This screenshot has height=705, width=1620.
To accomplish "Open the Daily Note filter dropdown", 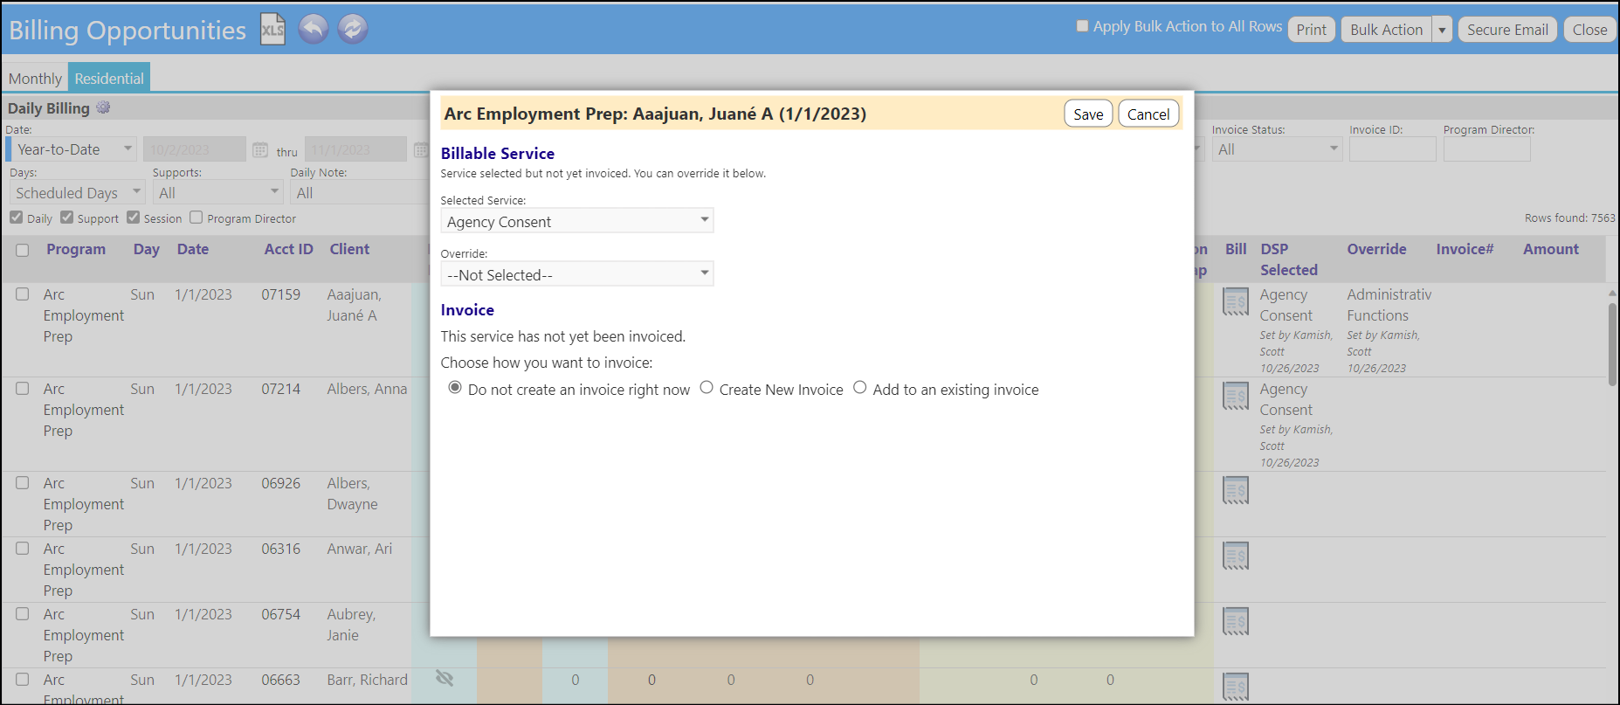I will pos(359,192).
